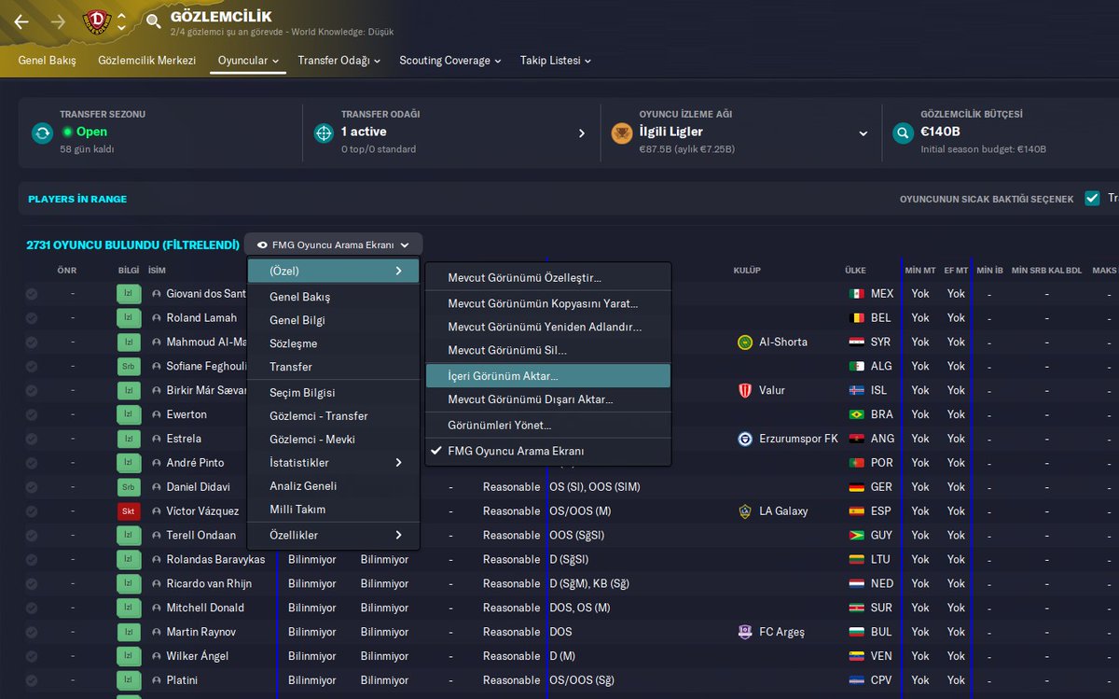Sort by the İSİM column header
The image size is (1119, 699).
click(157, 271)
